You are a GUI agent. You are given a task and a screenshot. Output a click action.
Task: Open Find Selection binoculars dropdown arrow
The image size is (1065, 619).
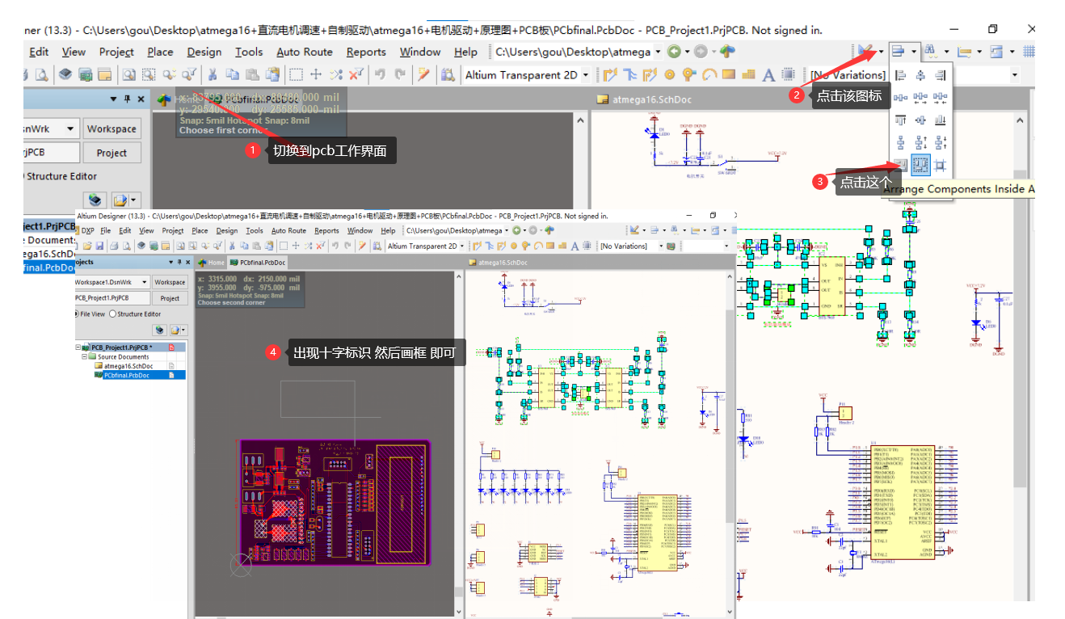(947, 52)
